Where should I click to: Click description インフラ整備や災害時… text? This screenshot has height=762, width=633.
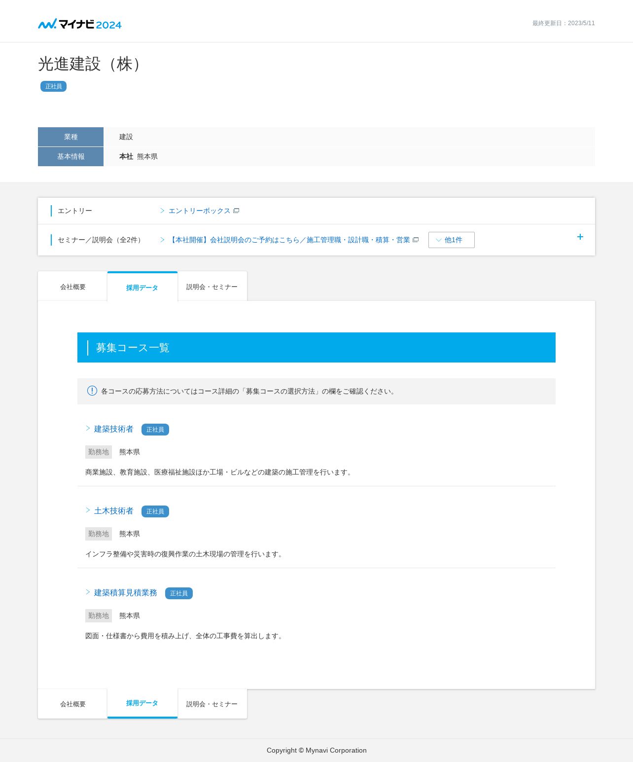click(x=185, y=554)
